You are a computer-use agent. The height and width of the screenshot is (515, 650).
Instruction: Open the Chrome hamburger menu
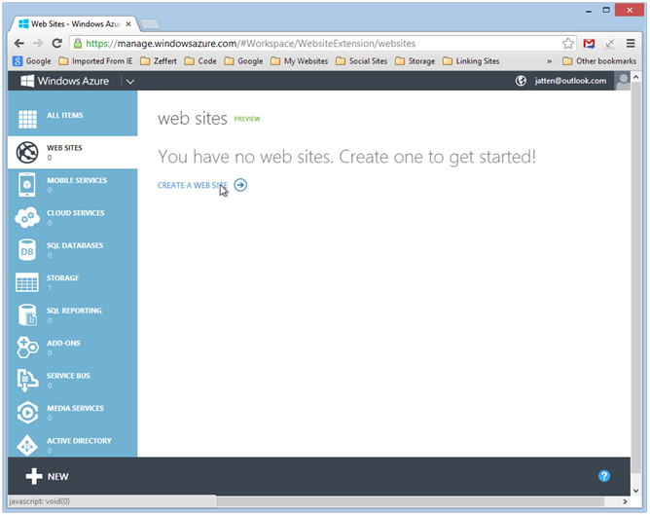click(x=631, y=43)
